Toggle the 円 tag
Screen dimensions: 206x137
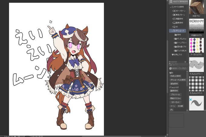tap(171, 110)
